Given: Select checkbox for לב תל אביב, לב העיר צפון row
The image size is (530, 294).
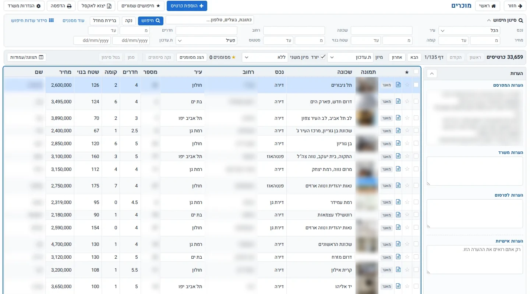Looking at the screenshot, I should click(x=416, y=118).
